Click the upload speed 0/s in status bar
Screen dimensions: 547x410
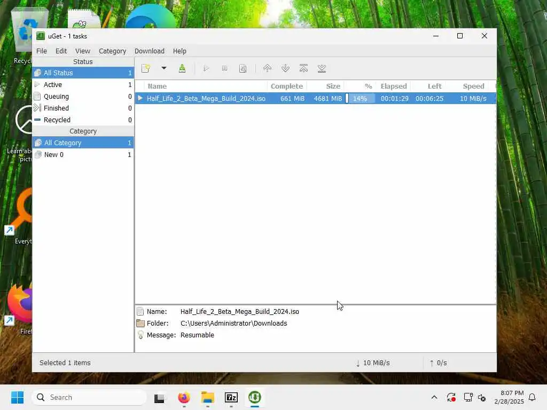tap(438, 363)
